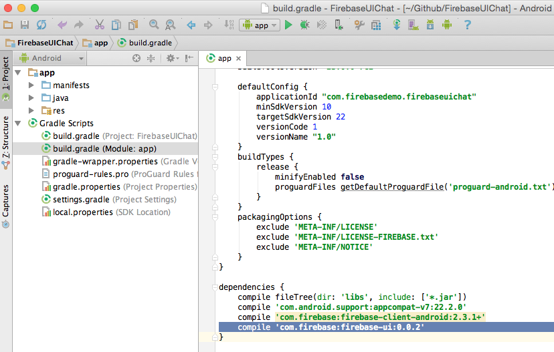Collapse all nodes in the project panel
This screenshot has width=554, height=352.
pyautogui.click(x=151, y=58)
